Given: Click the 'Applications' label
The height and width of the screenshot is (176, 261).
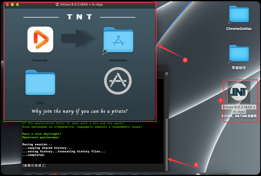Looking at the screenshot, I should (118, 60).
